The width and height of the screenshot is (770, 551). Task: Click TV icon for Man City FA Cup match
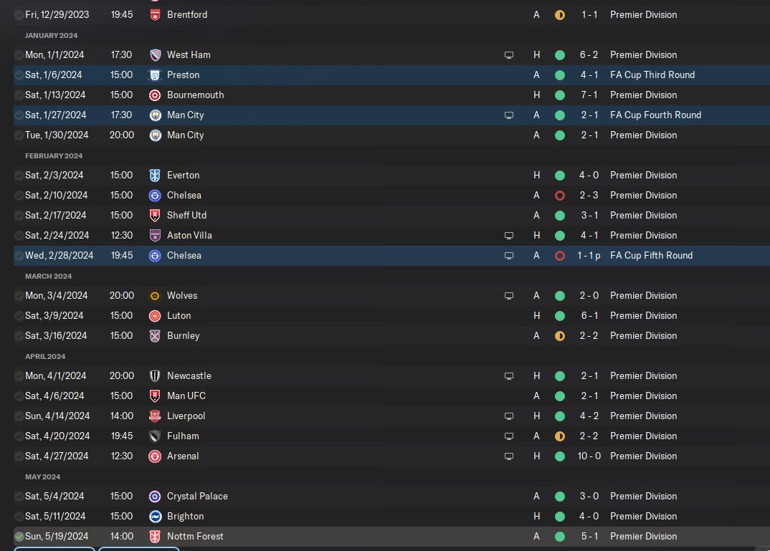click(509, 115)
